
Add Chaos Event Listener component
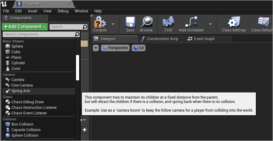click(x=39, y=113)
